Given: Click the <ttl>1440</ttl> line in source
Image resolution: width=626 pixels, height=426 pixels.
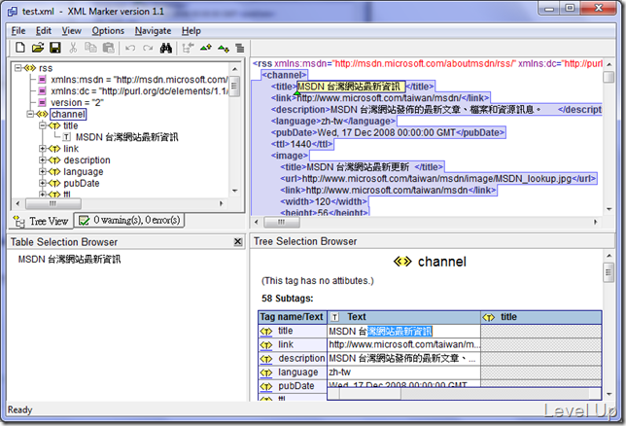Looking at the screenshot, I should 301,144.
